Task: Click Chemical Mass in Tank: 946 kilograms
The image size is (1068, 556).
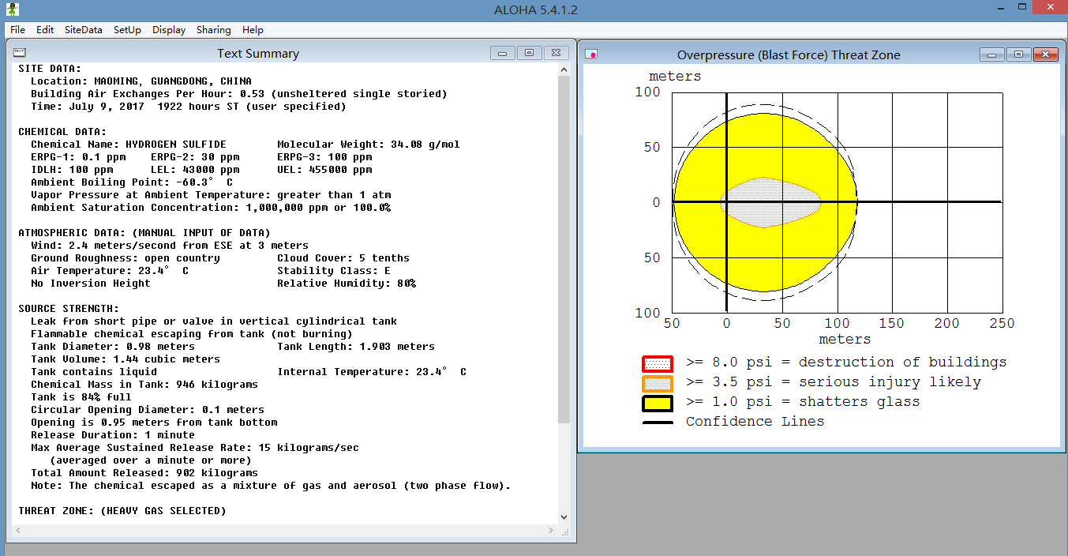Action: point(144,385)
